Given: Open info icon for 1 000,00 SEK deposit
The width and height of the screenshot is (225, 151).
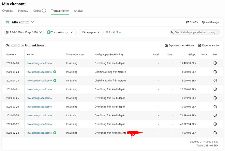Looking at the screenshot, I should [x=215, y=72].
